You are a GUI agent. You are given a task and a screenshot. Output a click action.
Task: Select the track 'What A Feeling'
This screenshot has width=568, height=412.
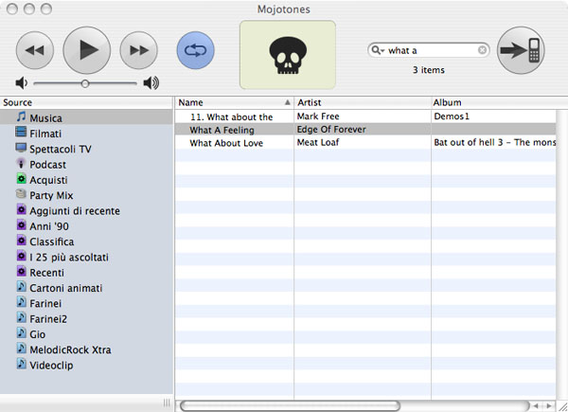[222, 130]
